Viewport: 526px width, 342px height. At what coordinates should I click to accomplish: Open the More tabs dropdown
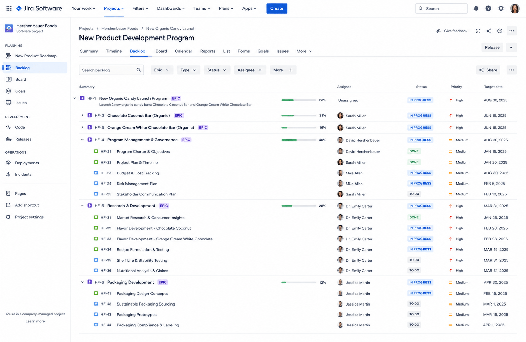304,51
